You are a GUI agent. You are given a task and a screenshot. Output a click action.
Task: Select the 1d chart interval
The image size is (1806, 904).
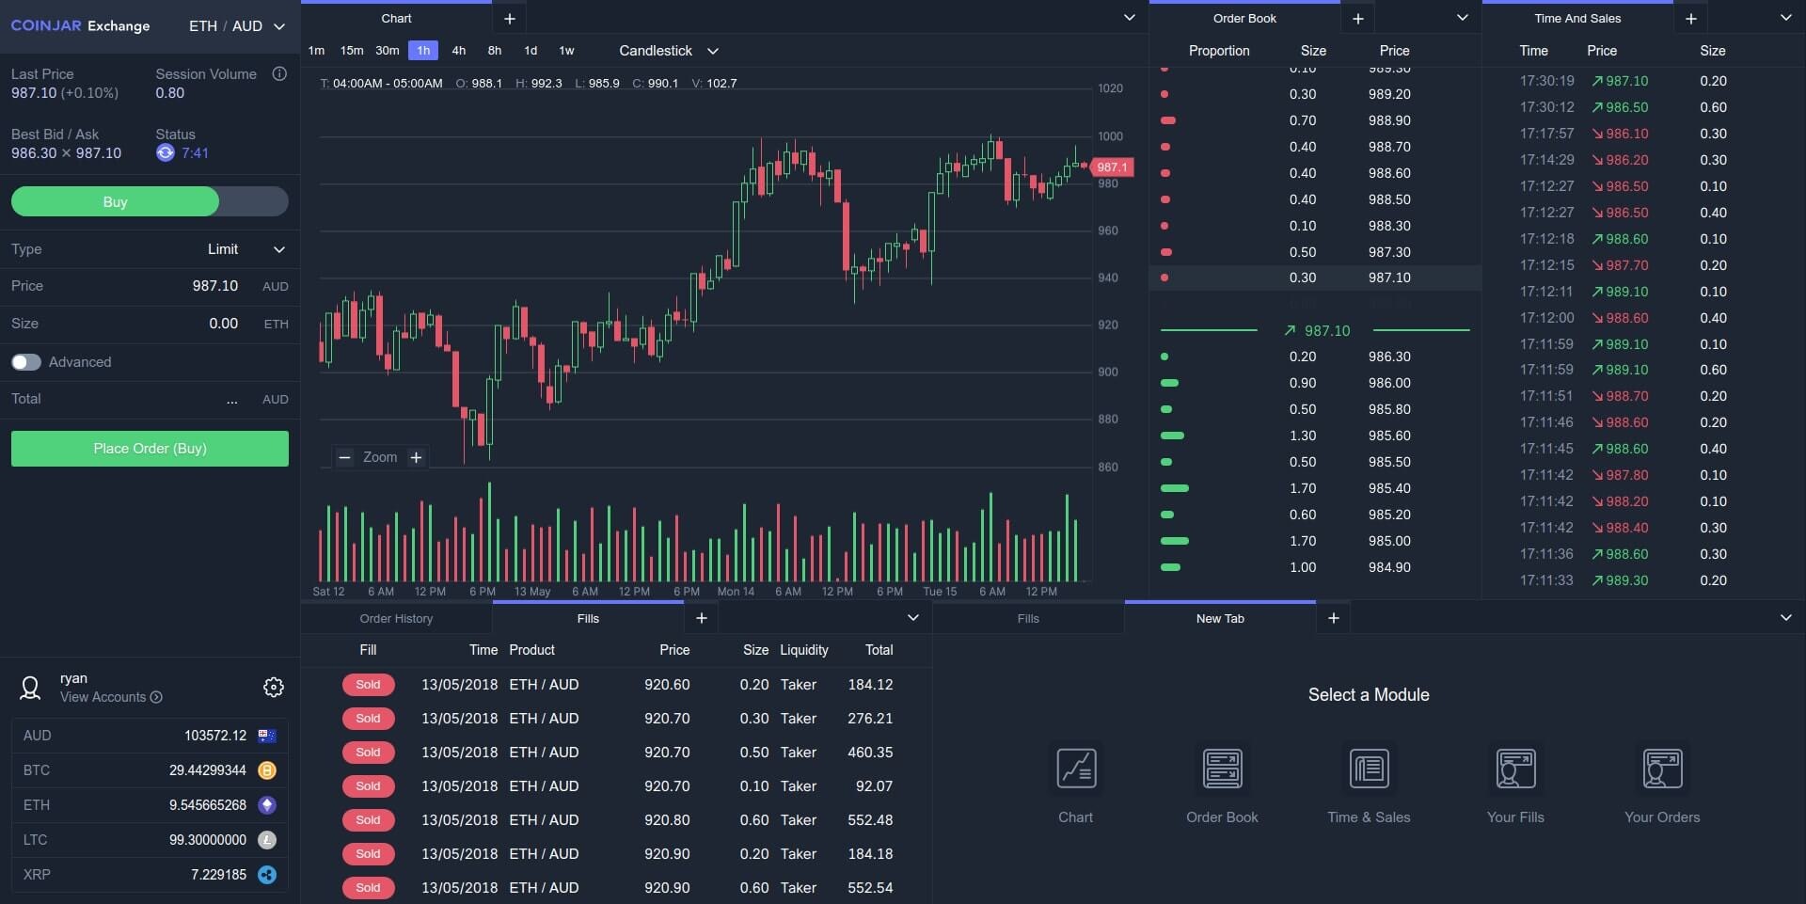531,51
